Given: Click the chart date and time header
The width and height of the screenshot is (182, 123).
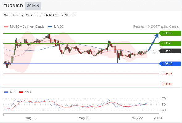Looking at the screenshot, I should coord(40,15).
